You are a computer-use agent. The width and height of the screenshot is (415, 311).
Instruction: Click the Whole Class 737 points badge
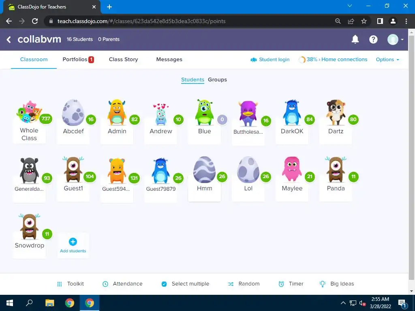[x=46, y=119]
